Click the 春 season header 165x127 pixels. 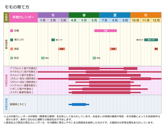84,15
